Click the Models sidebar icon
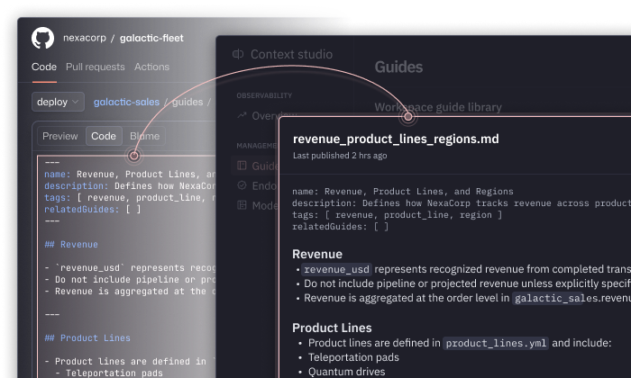Viewport: 631px width, 378px height. click(x=242, y=205)
